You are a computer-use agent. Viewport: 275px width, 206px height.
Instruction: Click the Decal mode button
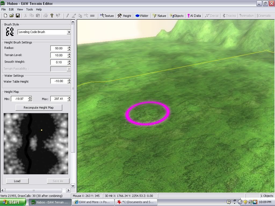point(212,16)
